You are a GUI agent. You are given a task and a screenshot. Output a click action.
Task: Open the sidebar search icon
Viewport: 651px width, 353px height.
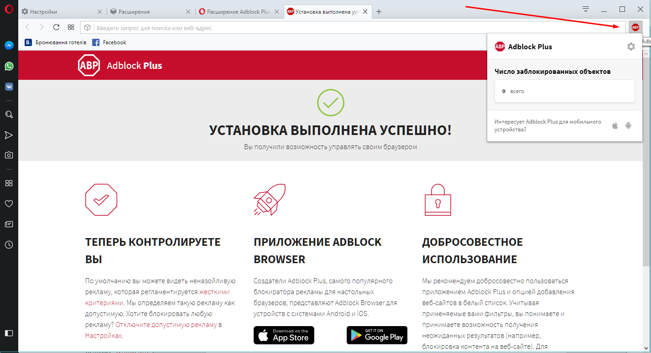point(9,114)
